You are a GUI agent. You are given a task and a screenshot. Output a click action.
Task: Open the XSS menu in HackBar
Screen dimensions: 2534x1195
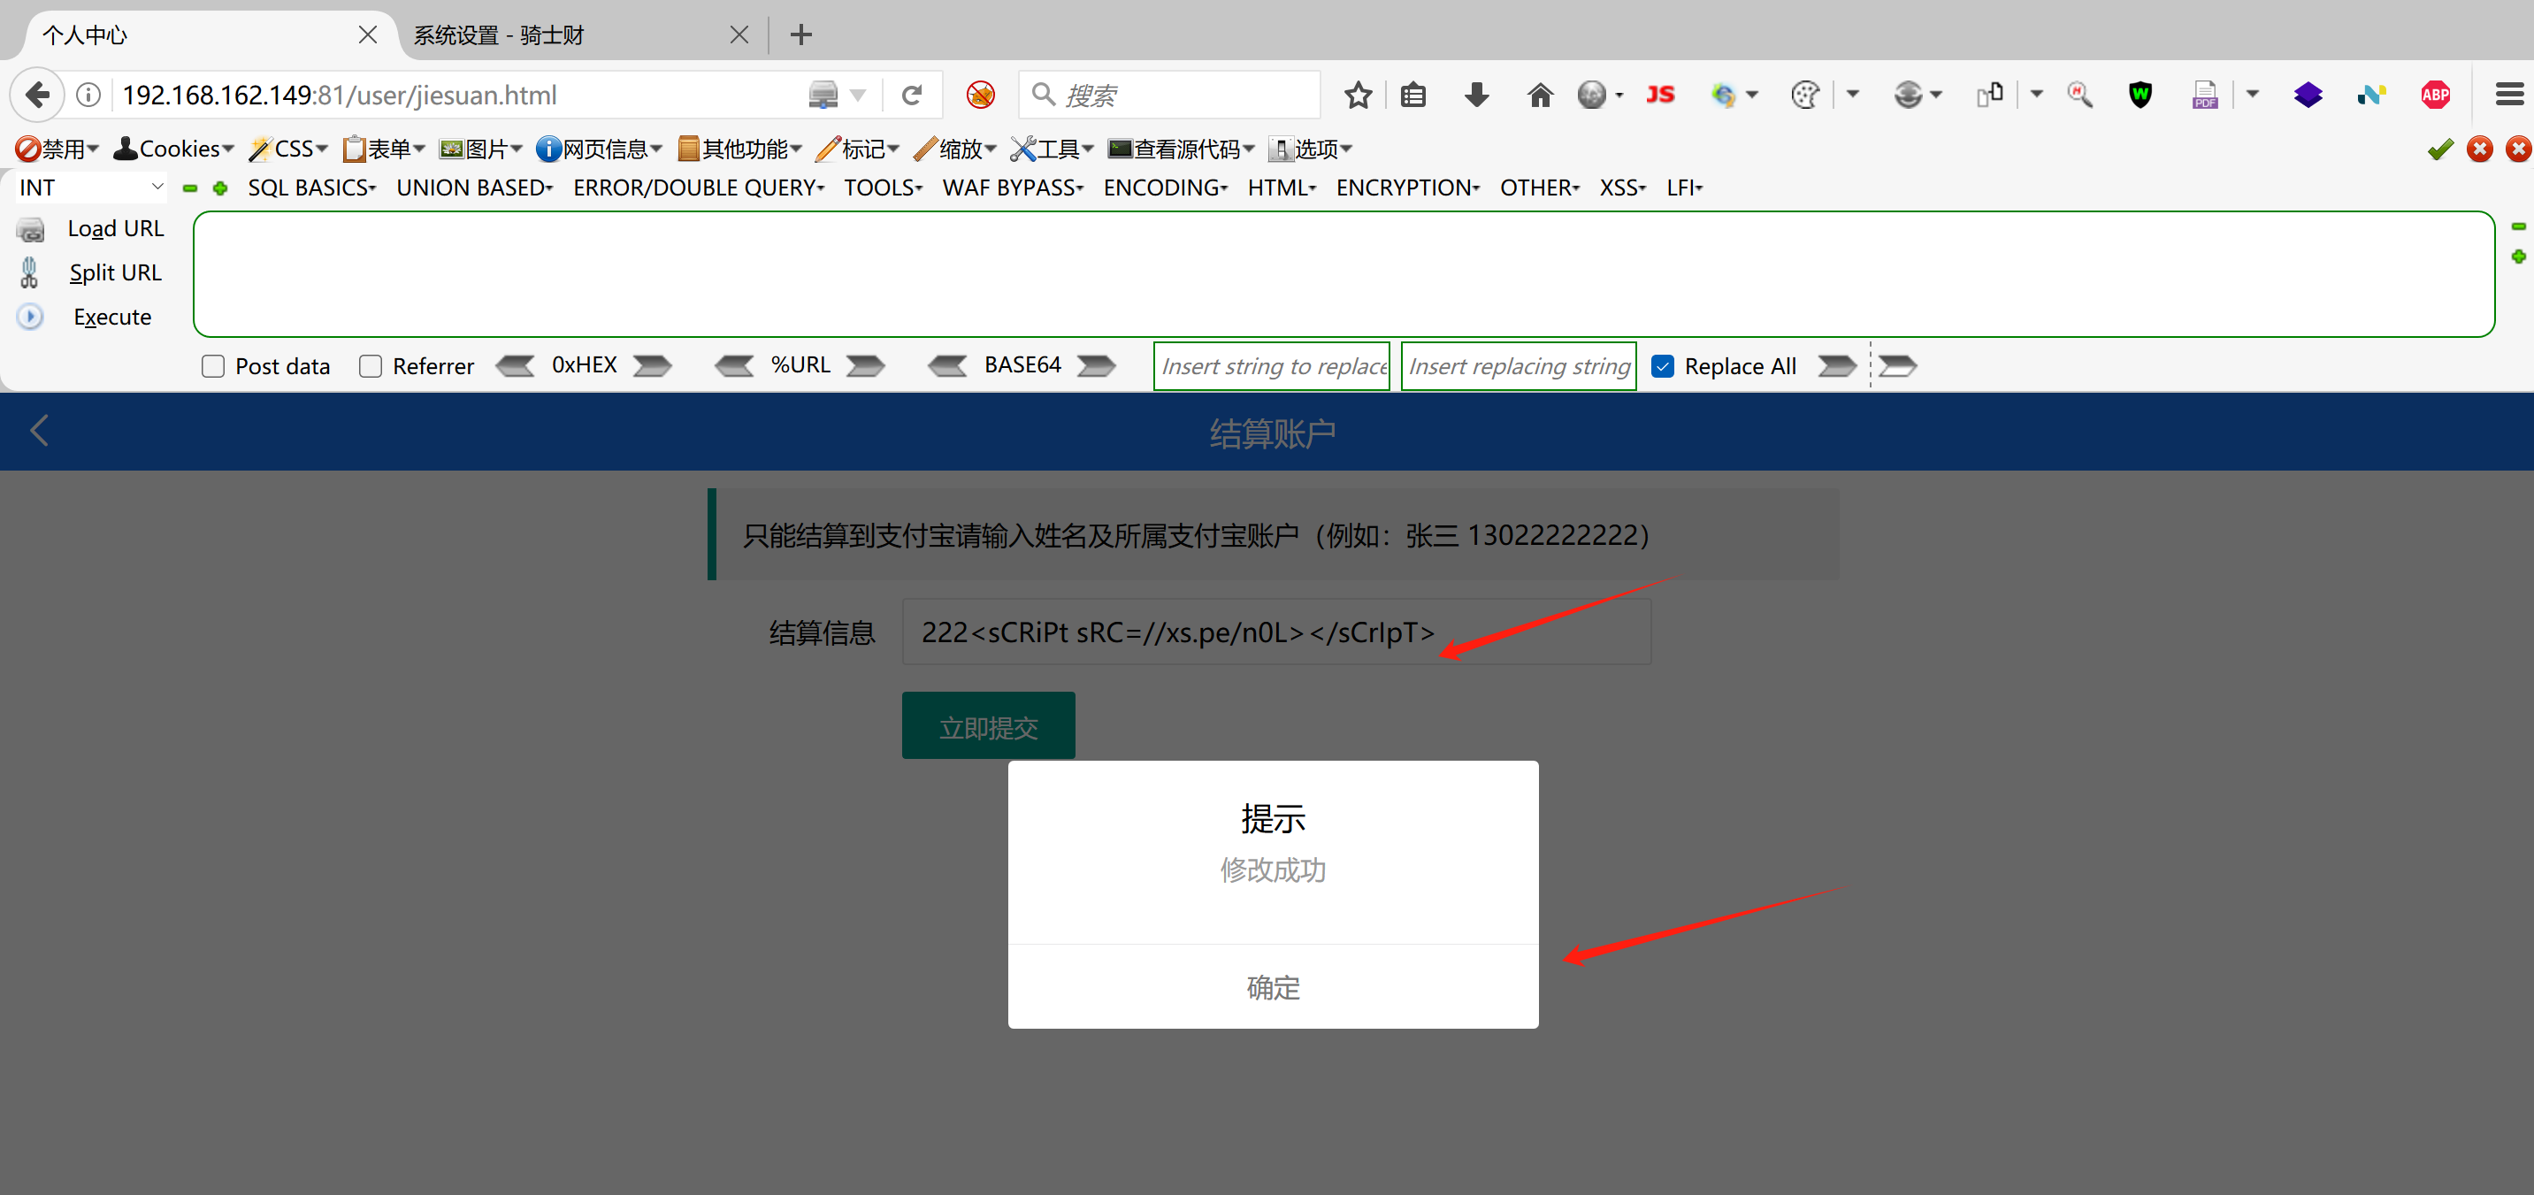[1621, 188]
